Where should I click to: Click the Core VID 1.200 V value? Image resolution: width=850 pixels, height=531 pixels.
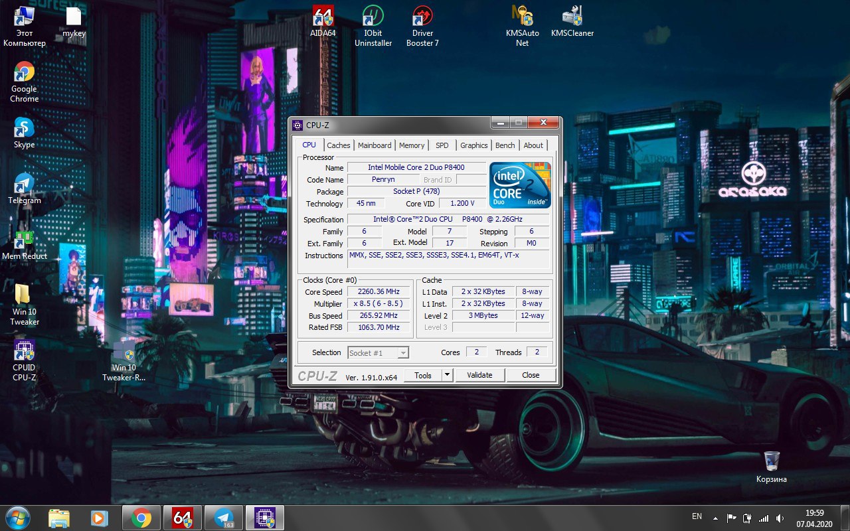click(x=462, y=203)
